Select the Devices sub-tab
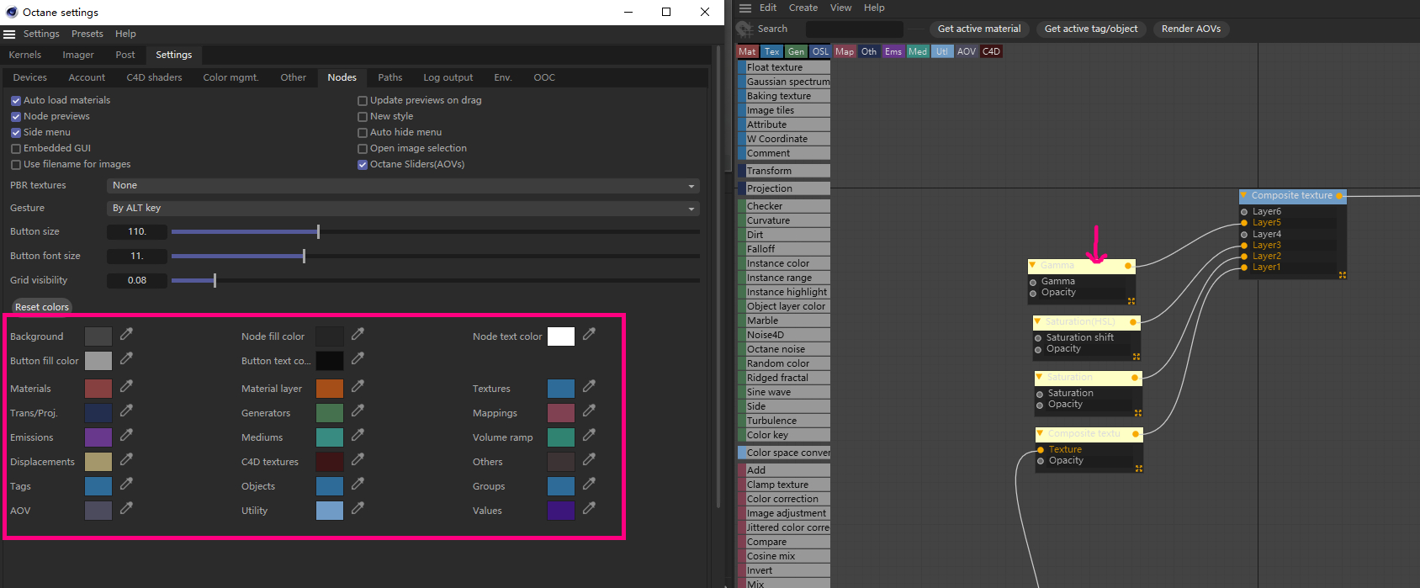 [30, 77]
